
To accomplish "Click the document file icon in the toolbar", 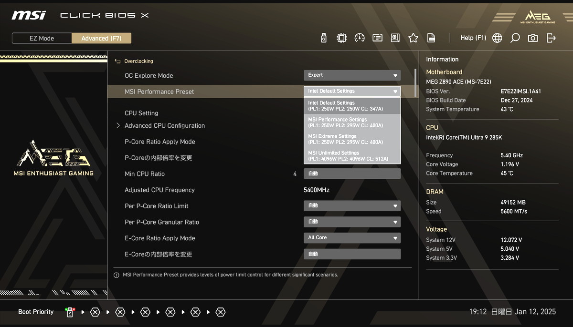I will pos(431,38).
